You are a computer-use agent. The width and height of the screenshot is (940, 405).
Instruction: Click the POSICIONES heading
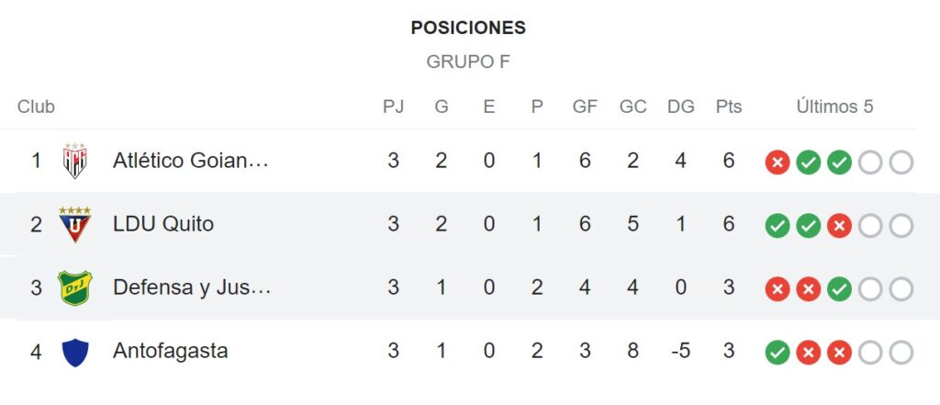(x=468, y=28)
